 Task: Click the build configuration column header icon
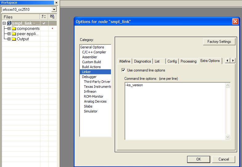[x=44, y=17]
